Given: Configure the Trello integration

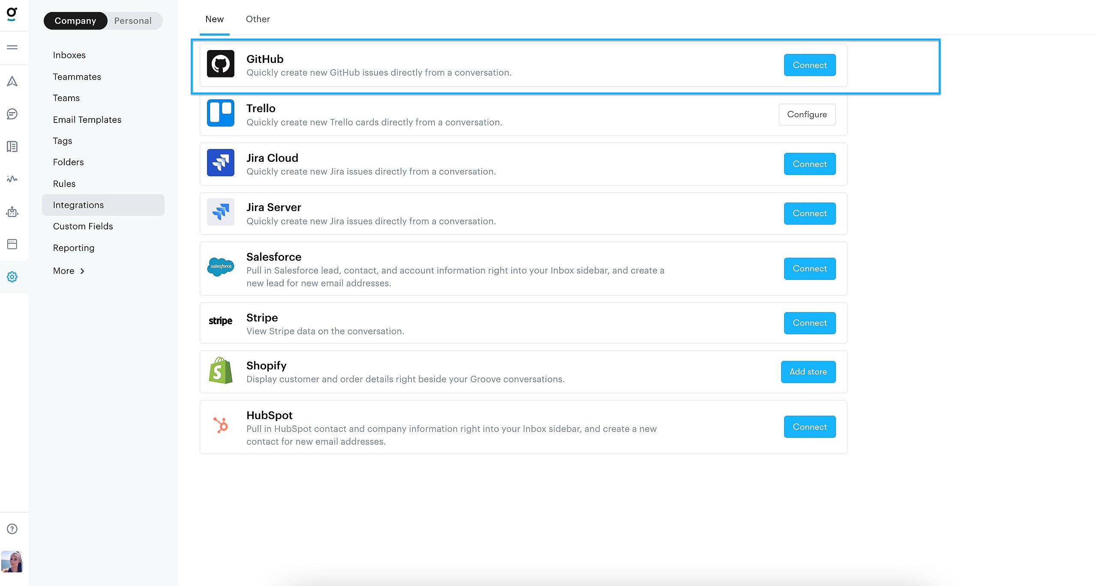Looking at the screenshot, I should click(807, 114).
